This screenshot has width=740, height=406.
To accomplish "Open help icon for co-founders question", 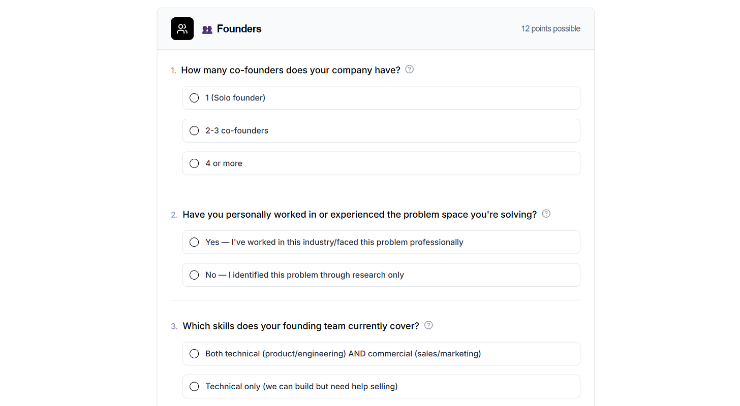I will pos(409,70).
